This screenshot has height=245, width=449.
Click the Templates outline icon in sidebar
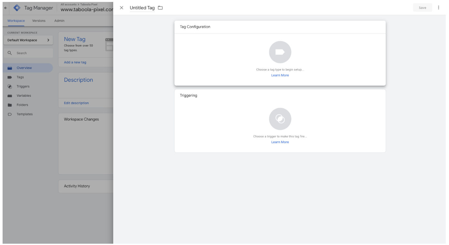10,114
